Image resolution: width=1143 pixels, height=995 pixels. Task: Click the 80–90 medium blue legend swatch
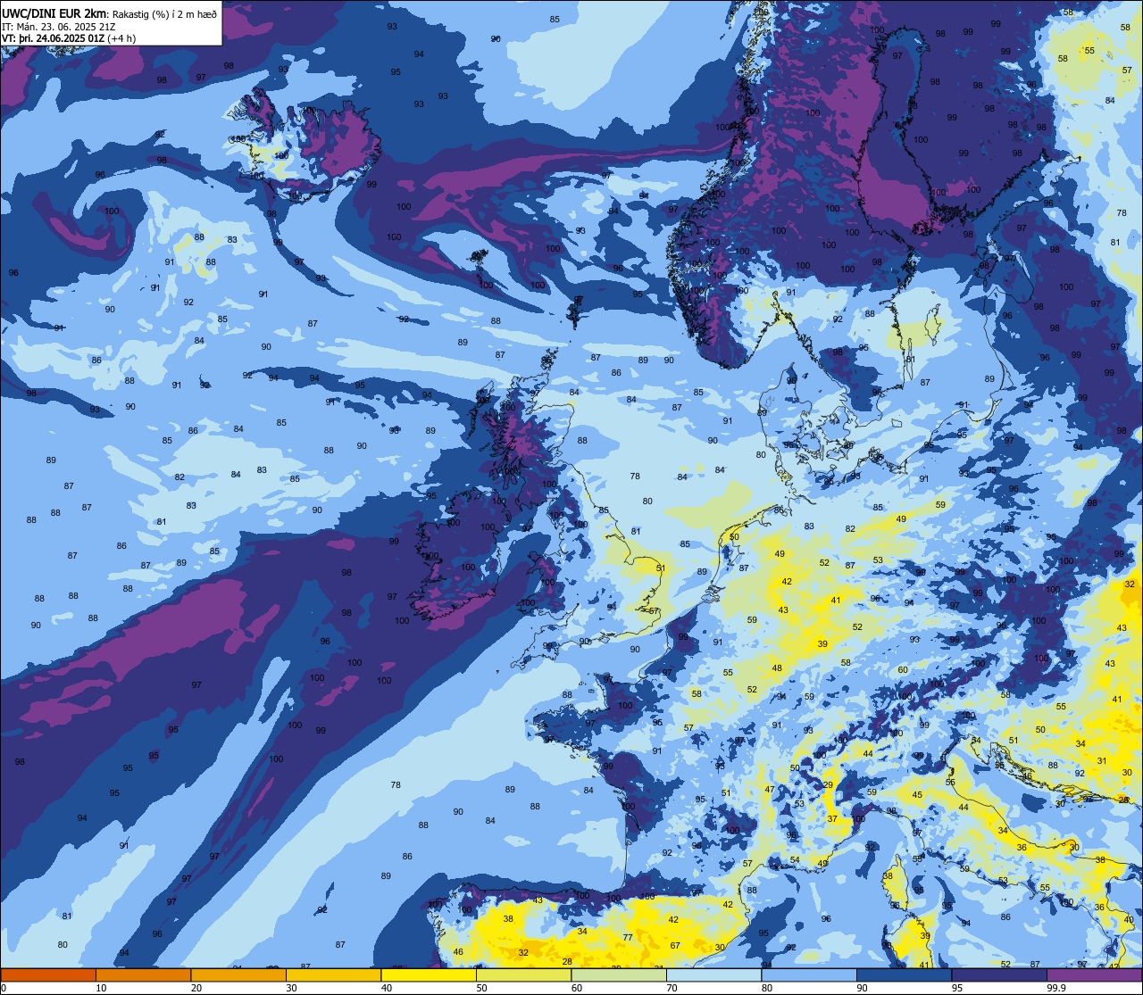(809, 974)
